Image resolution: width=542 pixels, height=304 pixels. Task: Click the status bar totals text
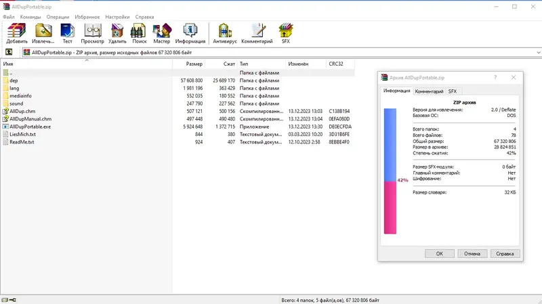(330, 300)
